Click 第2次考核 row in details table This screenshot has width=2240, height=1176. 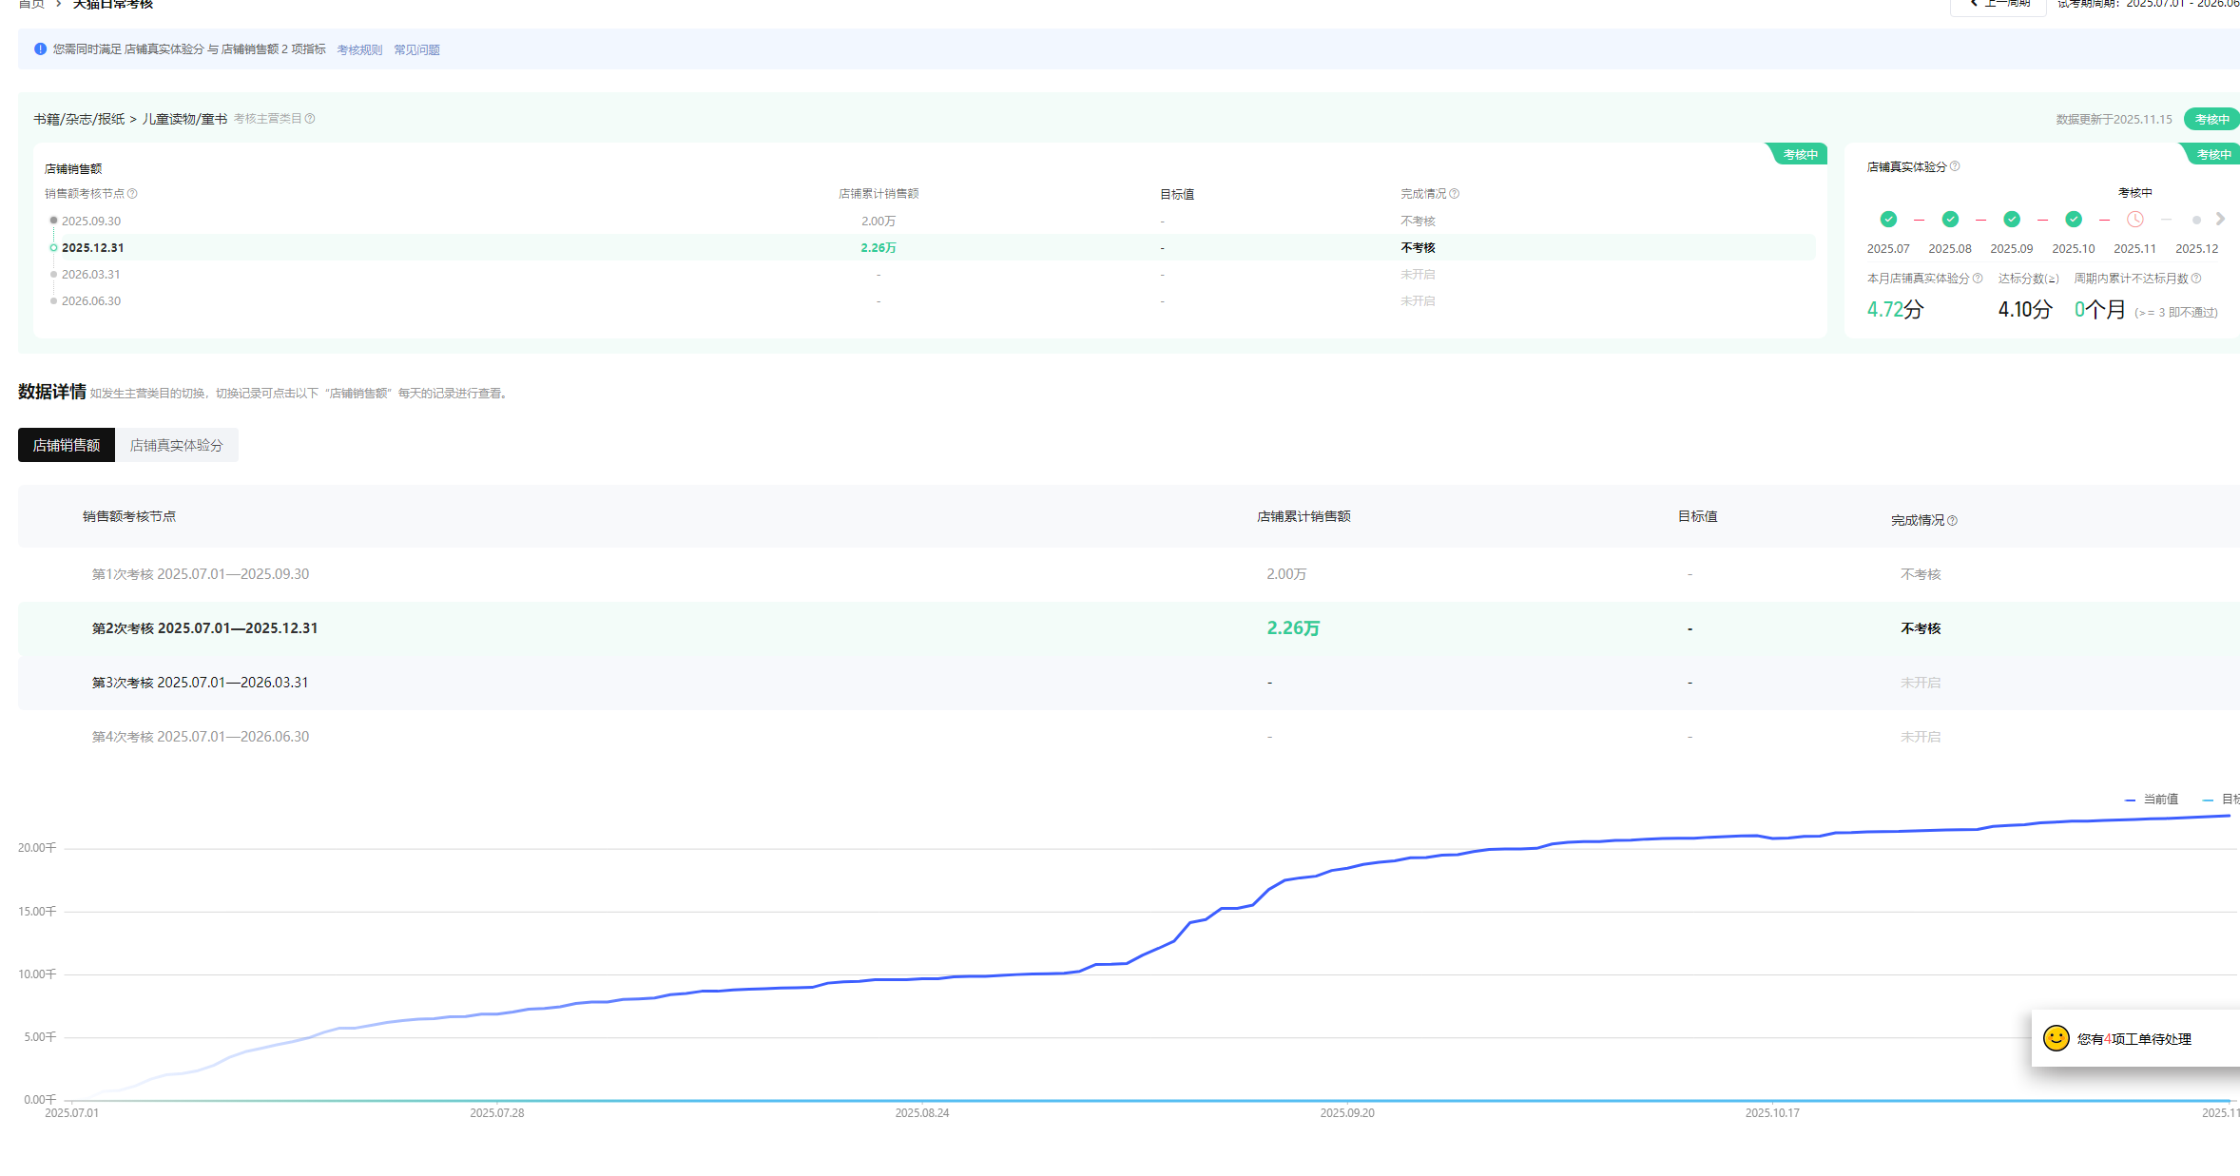(x=204, y=628)
